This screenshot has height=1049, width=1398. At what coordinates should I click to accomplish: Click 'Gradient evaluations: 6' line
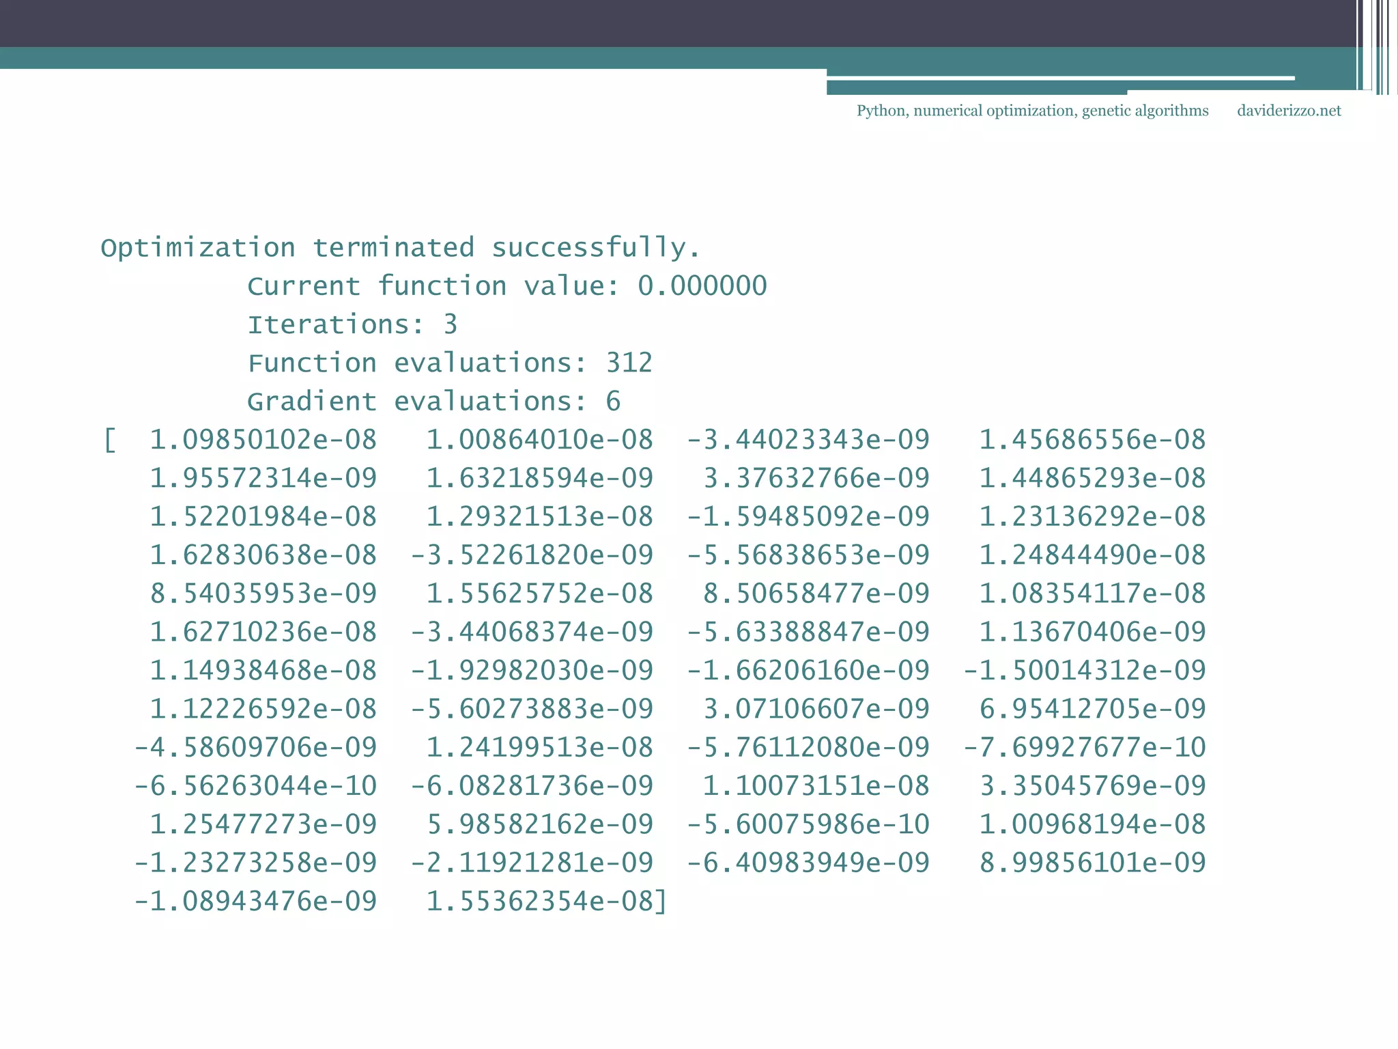(433, 402)
